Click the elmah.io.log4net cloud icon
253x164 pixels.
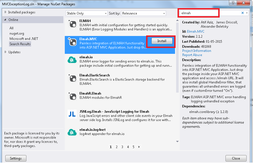pyautogui.click(x=72, y=132)
